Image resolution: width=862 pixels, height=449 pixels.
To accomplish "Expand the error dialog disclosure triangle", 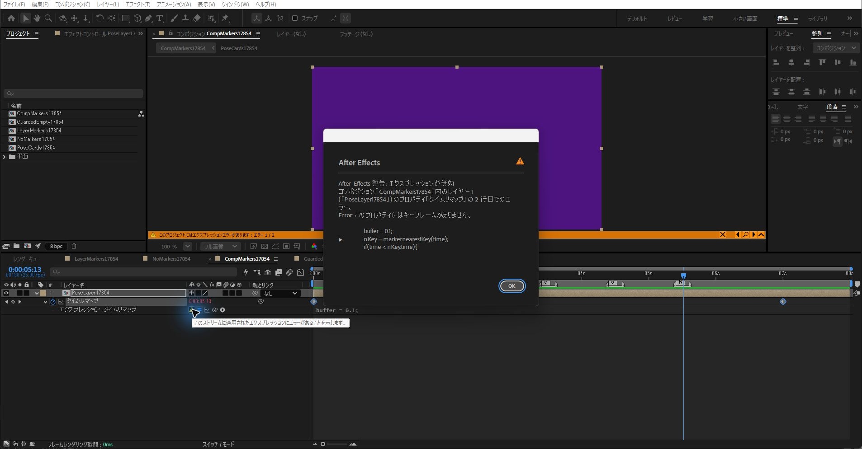I will (x=341, y=239).
